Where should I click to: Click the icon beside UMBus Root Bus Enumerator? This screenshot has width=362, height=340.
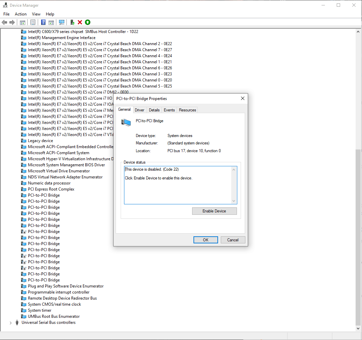coord(24,316)
